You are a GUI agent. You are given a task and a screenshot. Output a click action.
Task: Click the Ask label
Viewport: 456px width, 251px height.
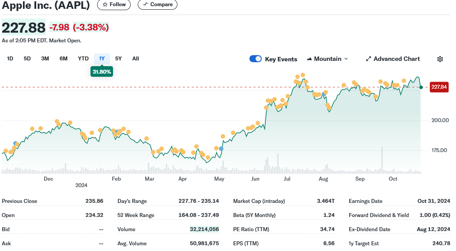pyautogui.click(x=6, y=244)
